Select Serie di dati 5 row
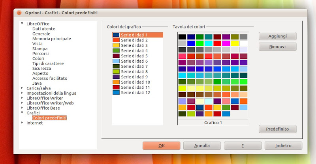This screenshot has height=164, width=316. (x=137, y=56)
